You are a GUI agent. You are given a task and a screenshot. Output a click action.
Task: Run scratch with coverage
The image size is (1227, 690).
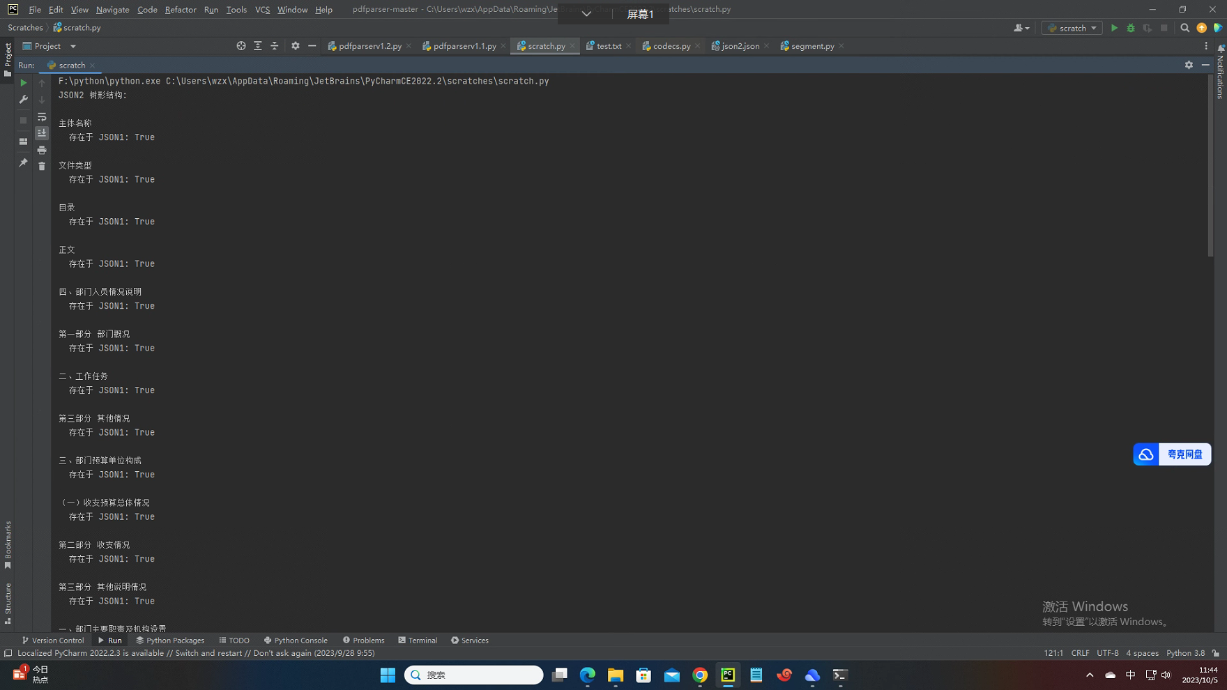(x=1148, y=28)
